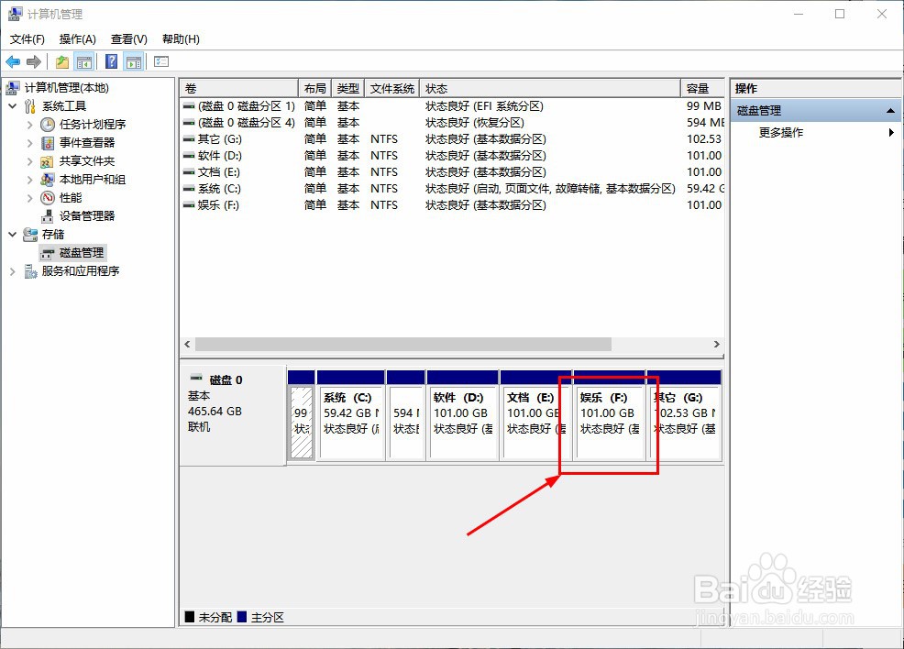Select the 系统 (C:) volume row
Viewport: 904px width, 649px height.
coord(453,189)
